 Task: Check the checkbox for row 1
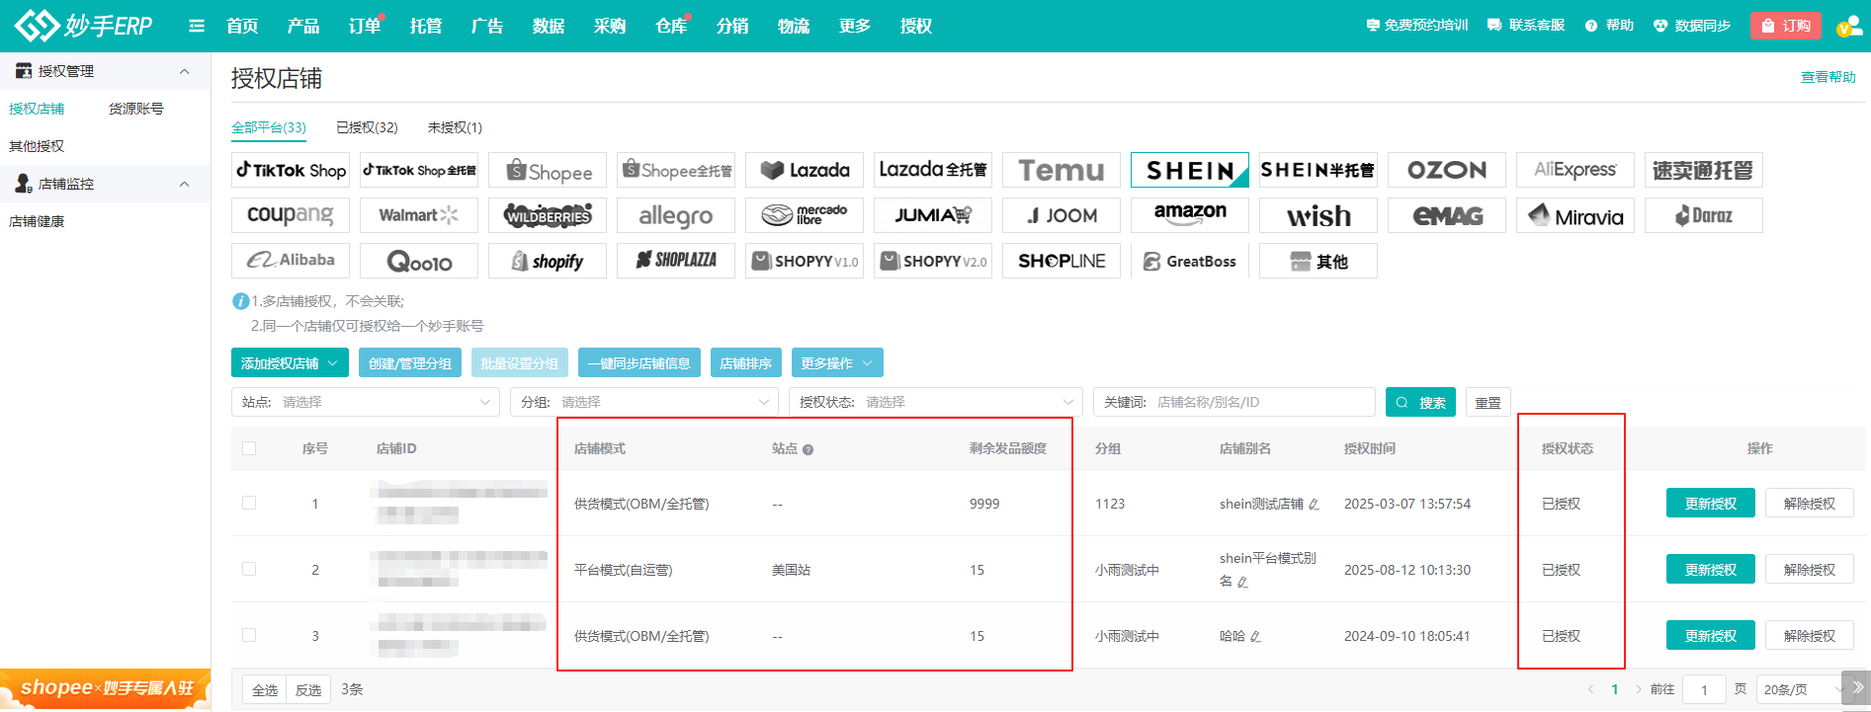249,503
